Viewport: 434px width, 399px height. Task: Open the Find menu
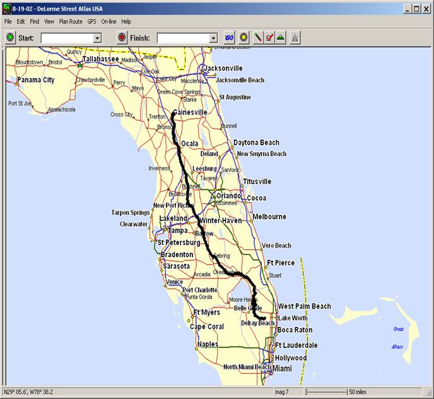35,21
